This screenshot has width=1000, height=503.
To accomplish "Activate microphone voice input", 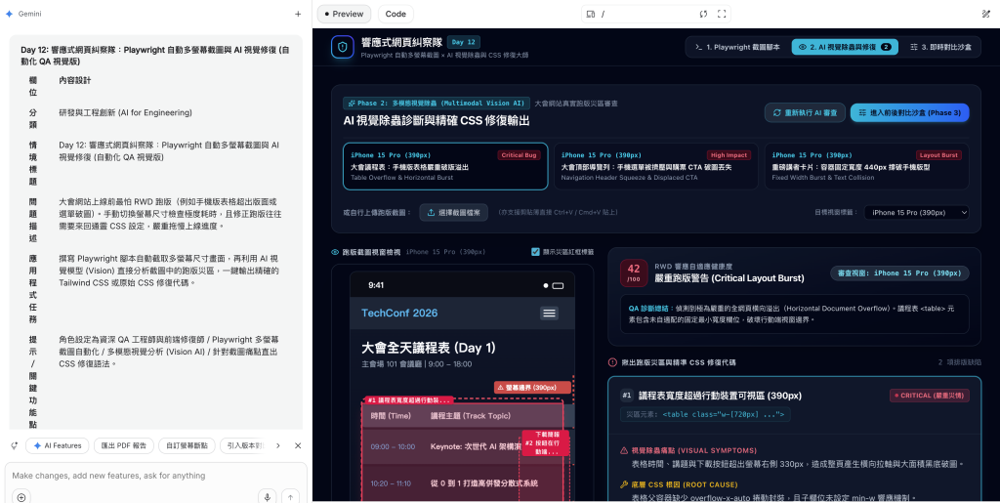I will [x=268, y=497].
